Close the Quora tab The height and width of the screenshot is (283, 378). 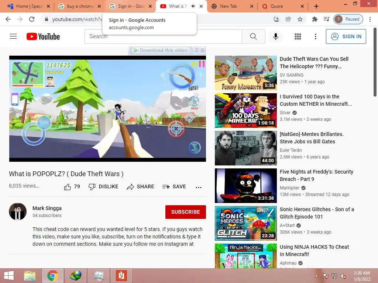pos(302,6)
